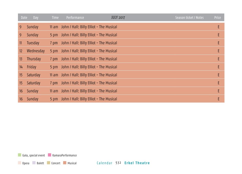Viewport: 242px width, 174px height.
Task: Select the Sunday 16 11 am performance title
Action: pyautogui.click(x=89, y=91)
